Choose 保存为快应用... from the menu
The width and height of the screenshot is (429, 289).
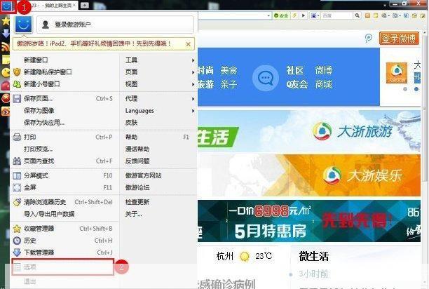[44, 122]
